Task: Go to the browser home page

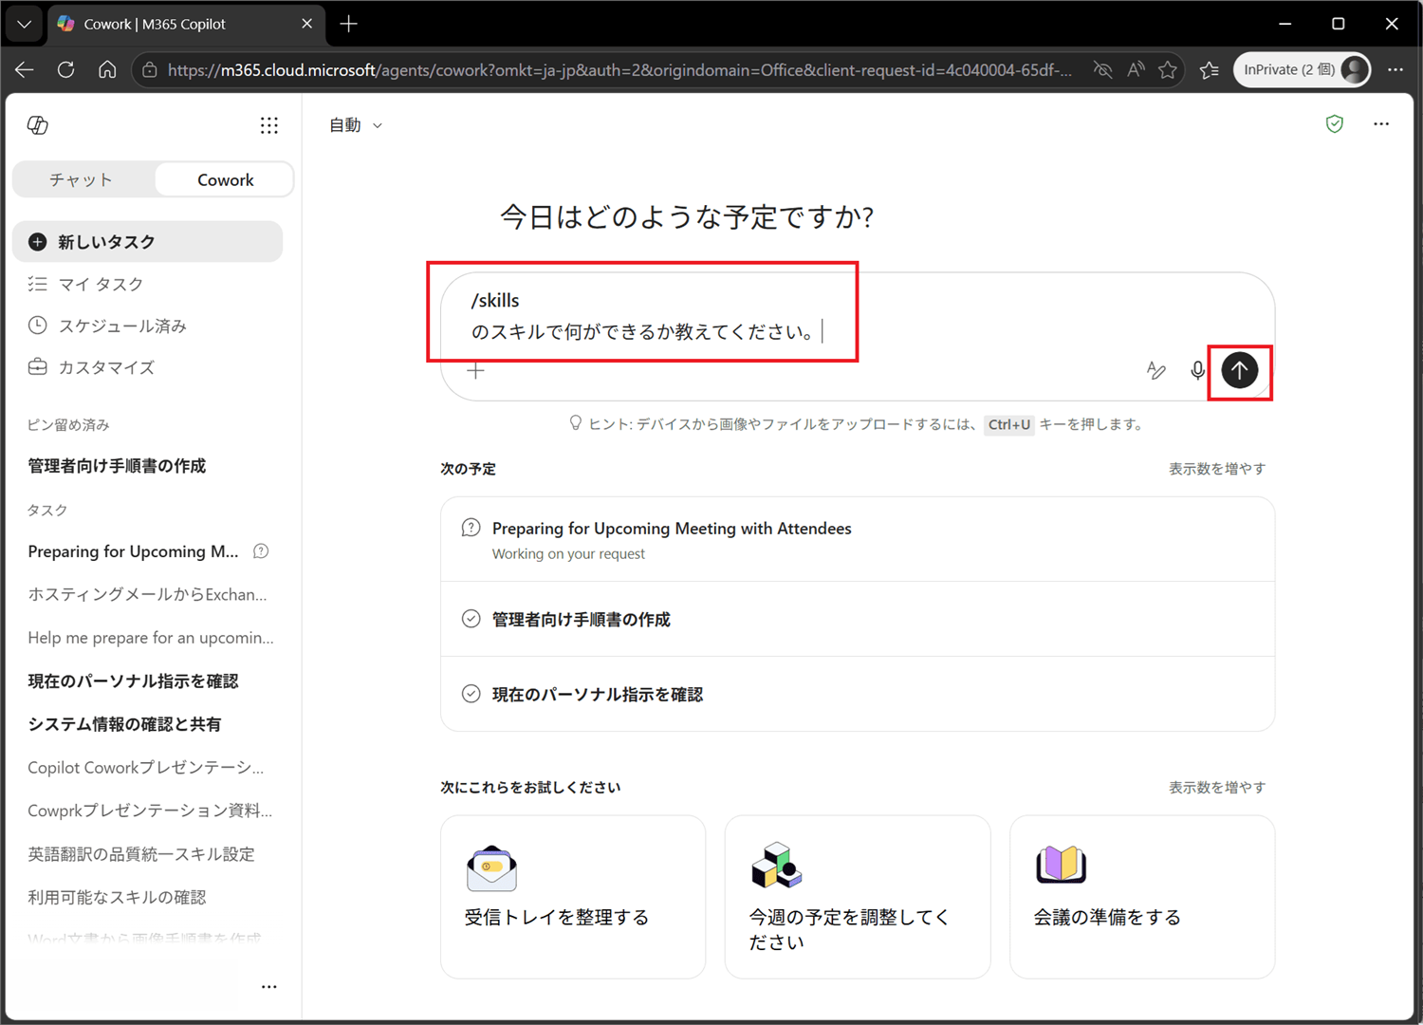Action: tap(107, 70)
